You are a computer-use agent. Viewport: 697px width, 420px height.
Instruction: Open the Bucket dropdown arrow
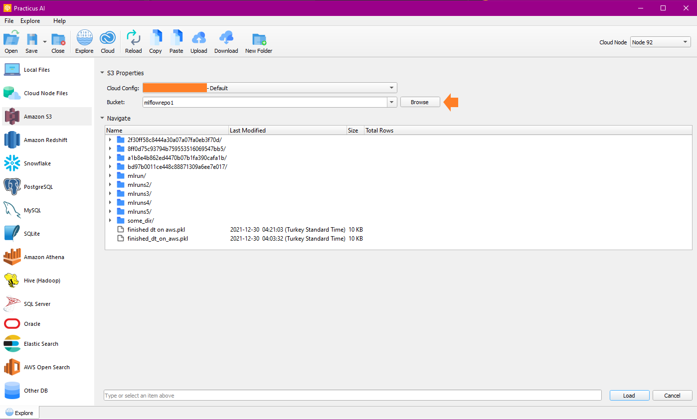(392, 102)
